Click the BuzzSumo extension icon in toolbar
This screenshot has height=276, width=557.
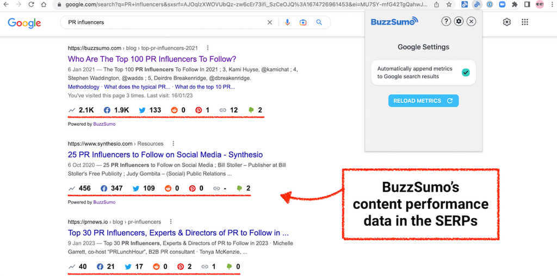[477, 4]
